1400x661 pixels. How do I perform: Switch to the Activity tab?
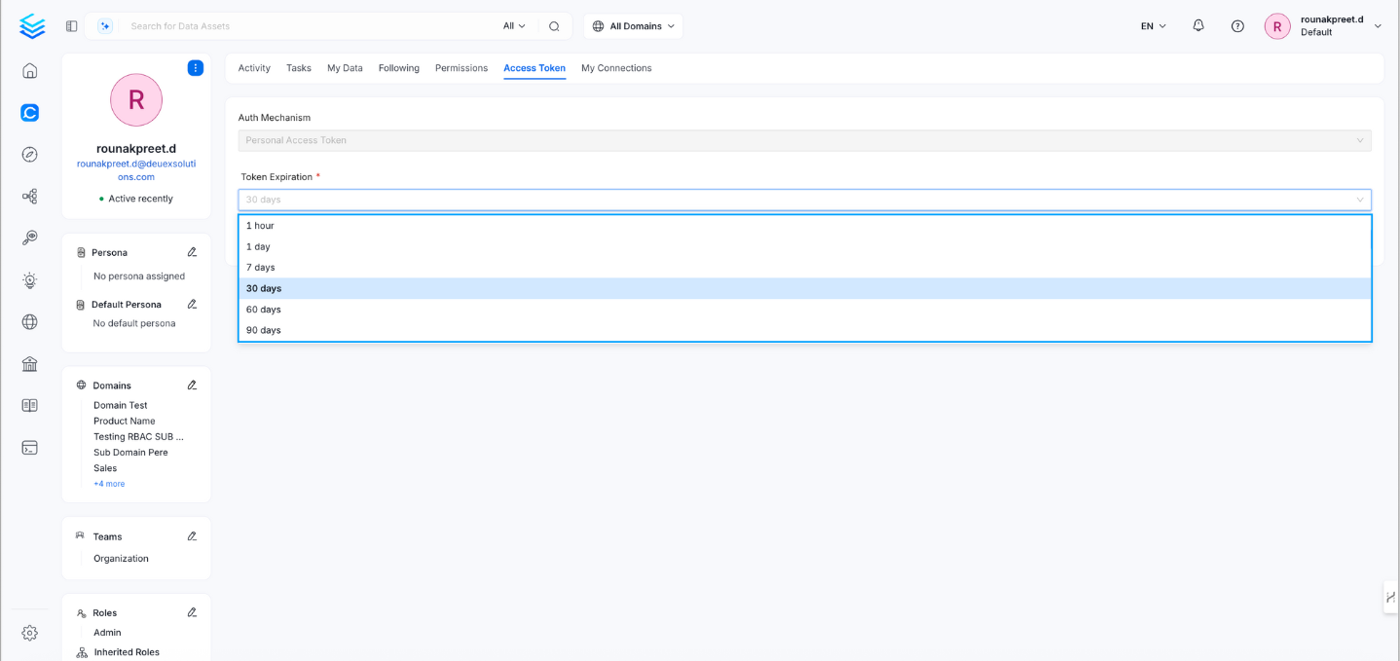(x=254, y=68)
